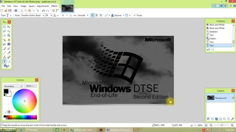The image size is (236, 132).
Task: Open the Franklin Gothic Book font dropdown
Action: [43, 15]
